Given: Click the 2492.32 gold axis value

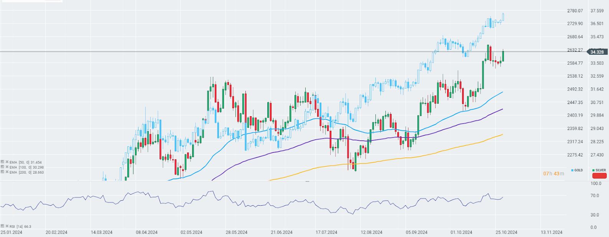Looking at the screenshot, I should (575, 89).
